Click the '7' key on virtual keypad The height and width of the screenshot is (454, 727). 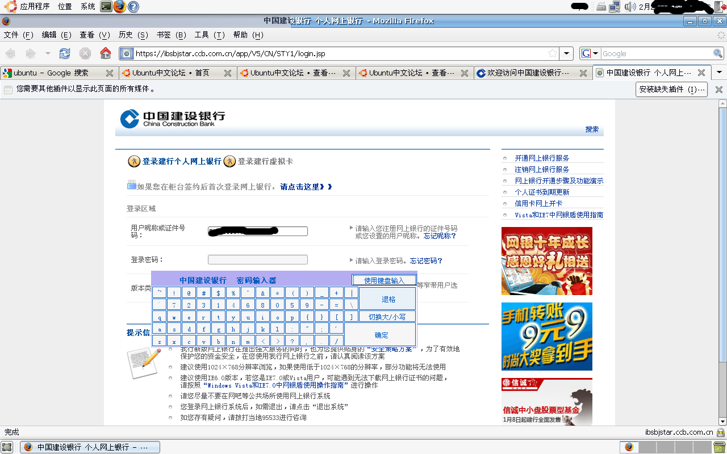pyautogui.click(x=174, y=305)
